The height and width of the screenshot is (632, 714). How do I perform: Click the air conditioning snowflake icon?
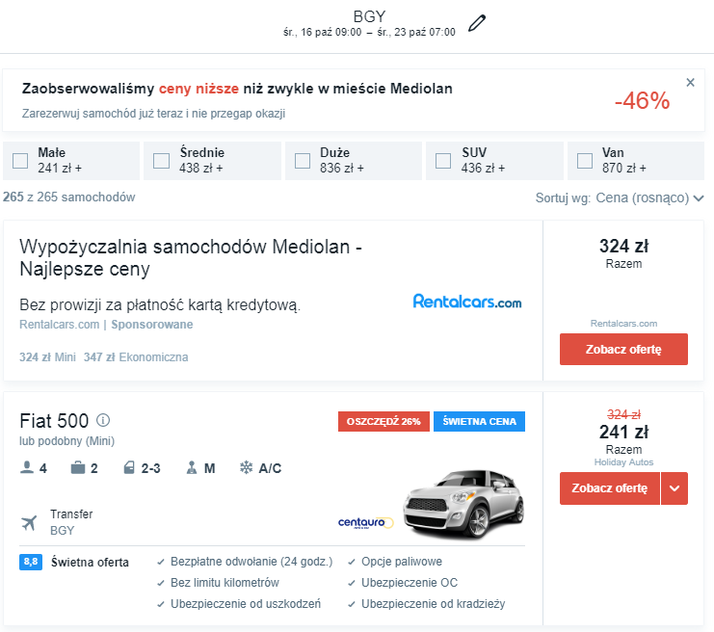pos(246,468)
